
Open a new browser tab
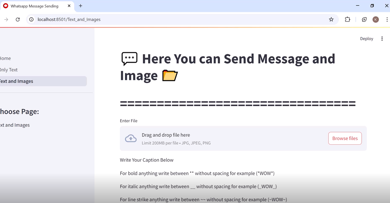[x=80, y=6]
